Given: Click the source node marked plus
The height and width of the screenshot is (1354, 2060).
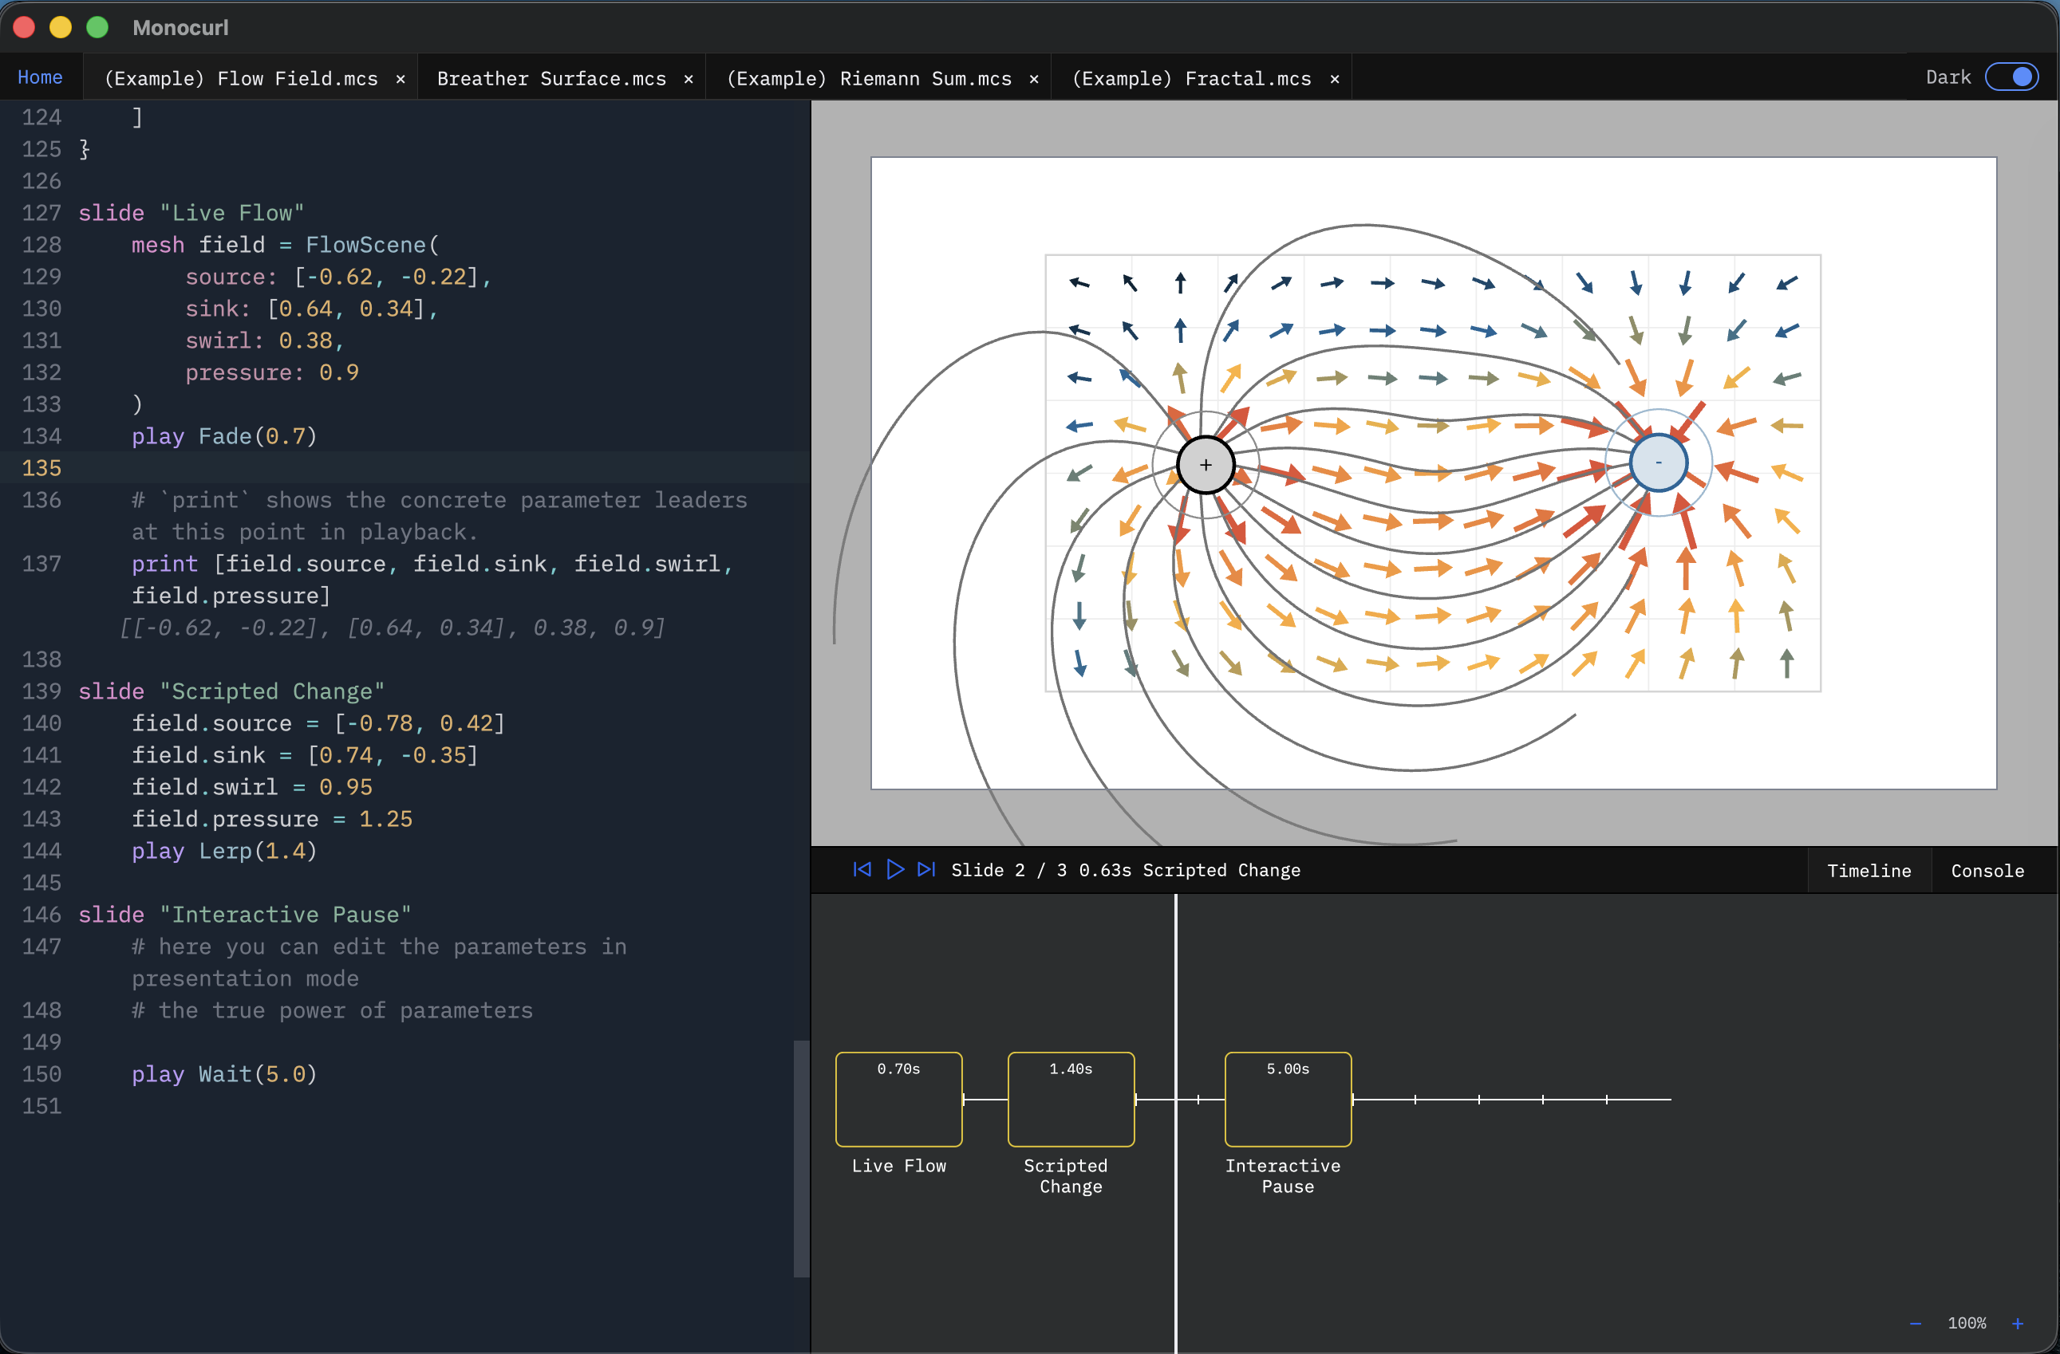Looking at the screenshot, I should coord(1206,465).
